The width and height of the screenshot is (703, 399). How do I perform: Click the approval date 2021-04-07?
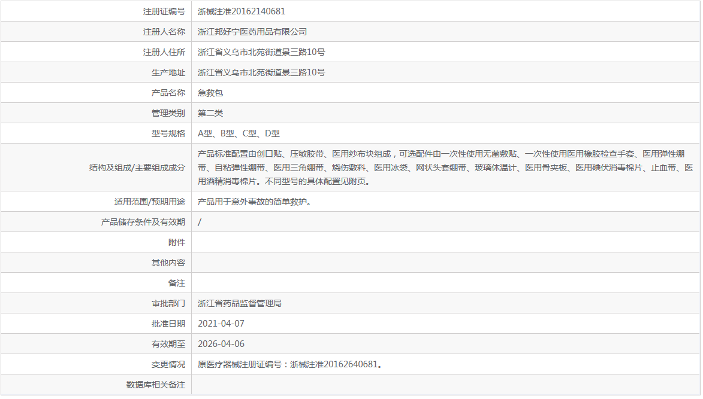221,323
